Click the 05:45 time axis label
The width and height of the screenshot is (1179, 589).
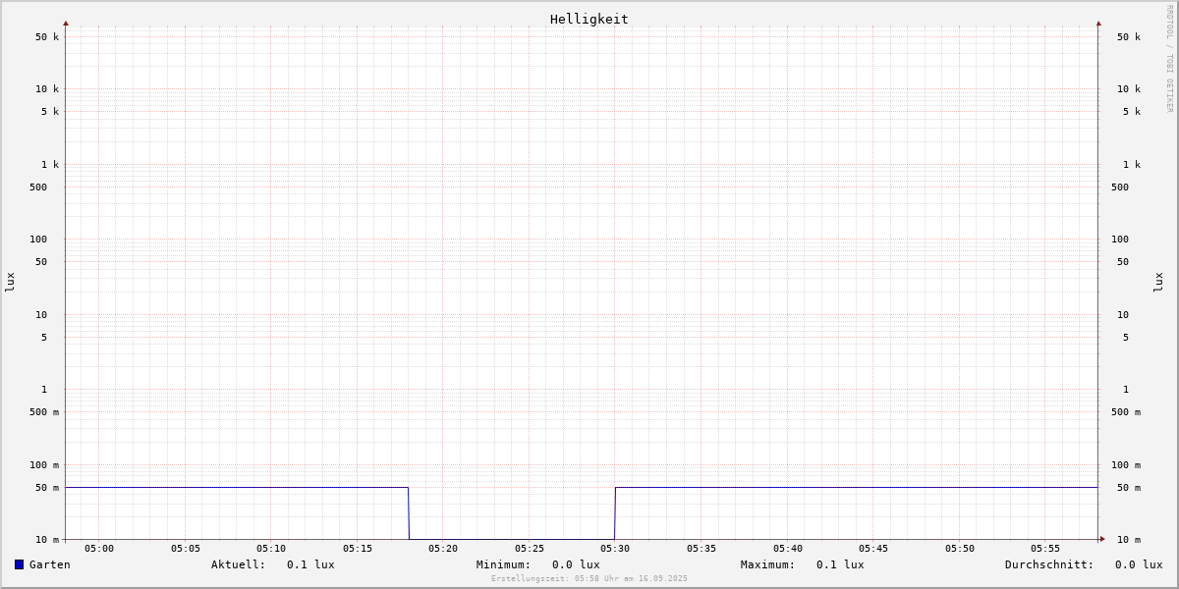point(873,549)
